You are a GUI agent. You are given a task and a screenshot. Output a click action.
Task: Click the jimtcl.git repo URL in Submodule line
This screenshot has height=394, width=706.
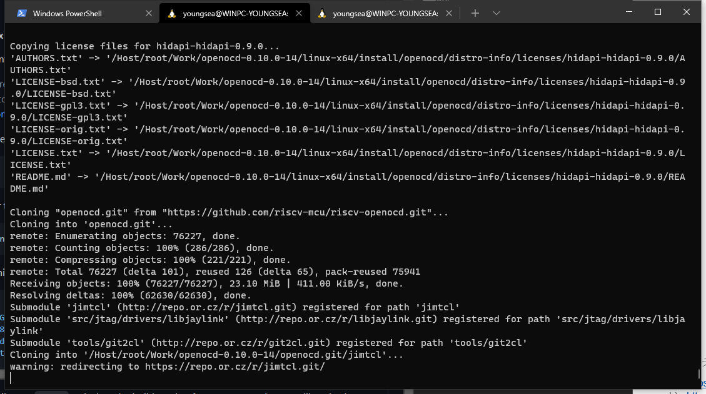(x=206, y=307)
